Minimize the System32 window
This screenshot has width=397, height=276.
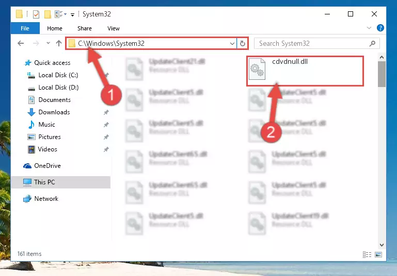click(327, 14)
